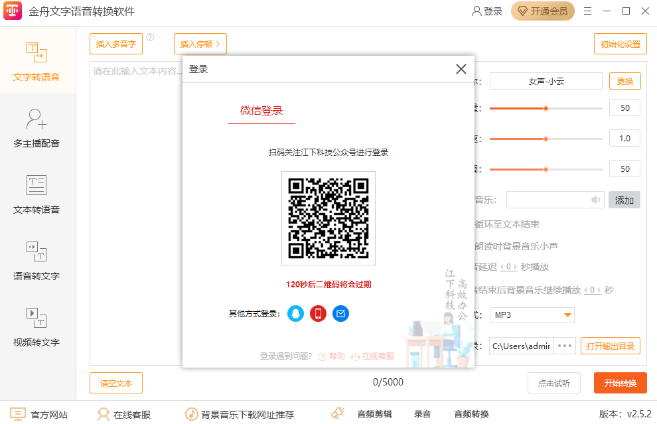Click the 继续播放 seconds stepper
This screenshot has height=424, width=657.
(x=593, y=290)
